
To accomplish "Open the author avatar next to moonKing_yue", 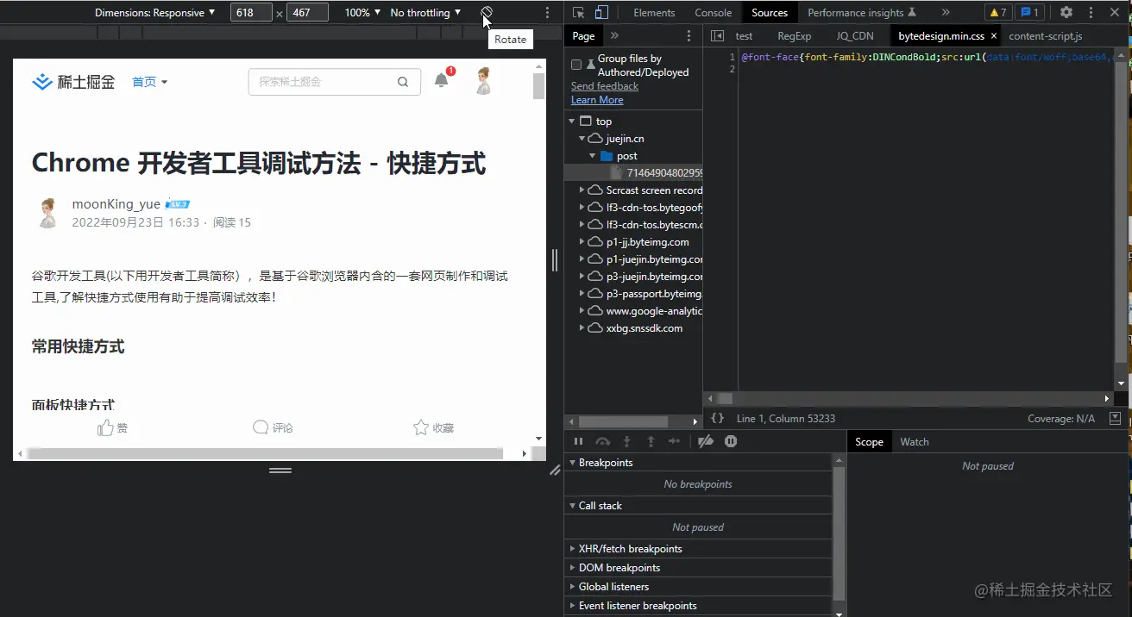I will tap(47, 213).
